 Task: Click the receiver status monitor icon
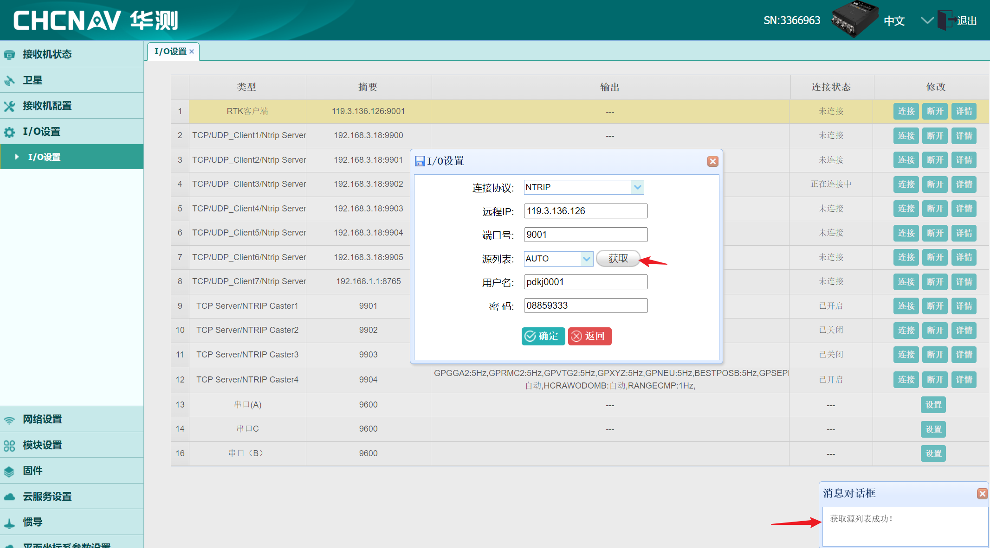(x=9, y=55)
